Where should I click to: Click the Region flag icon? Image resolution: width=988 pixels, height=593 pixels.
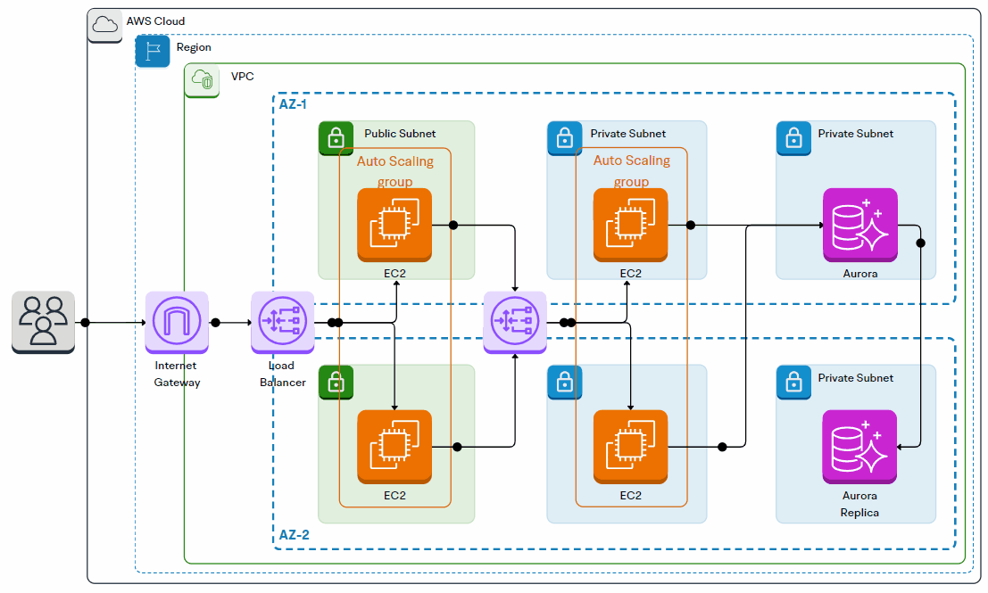pos(152,51)
